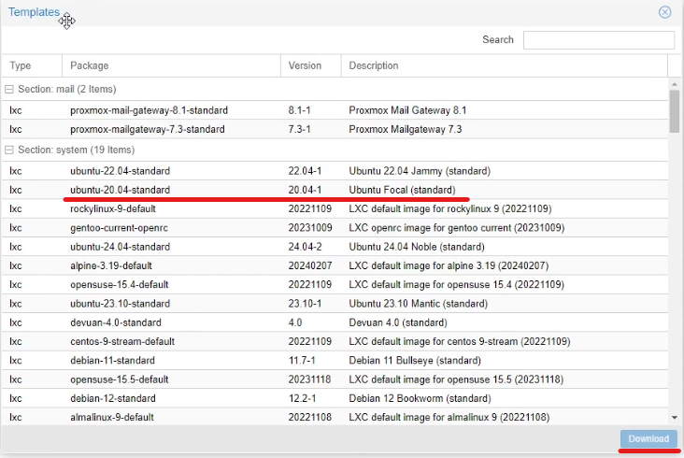Click Devuan 4.0 (standard) description
Image resolution: width=684 pixels, height=458 pixels.
click(398, 322)
